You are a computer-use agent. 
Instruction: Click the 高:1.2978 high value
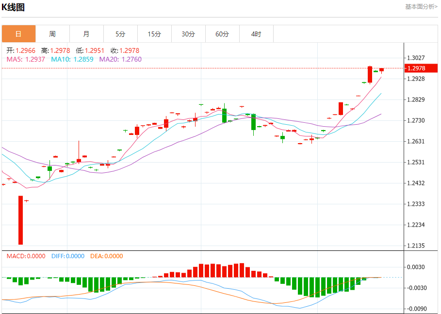tap(56, 50)
